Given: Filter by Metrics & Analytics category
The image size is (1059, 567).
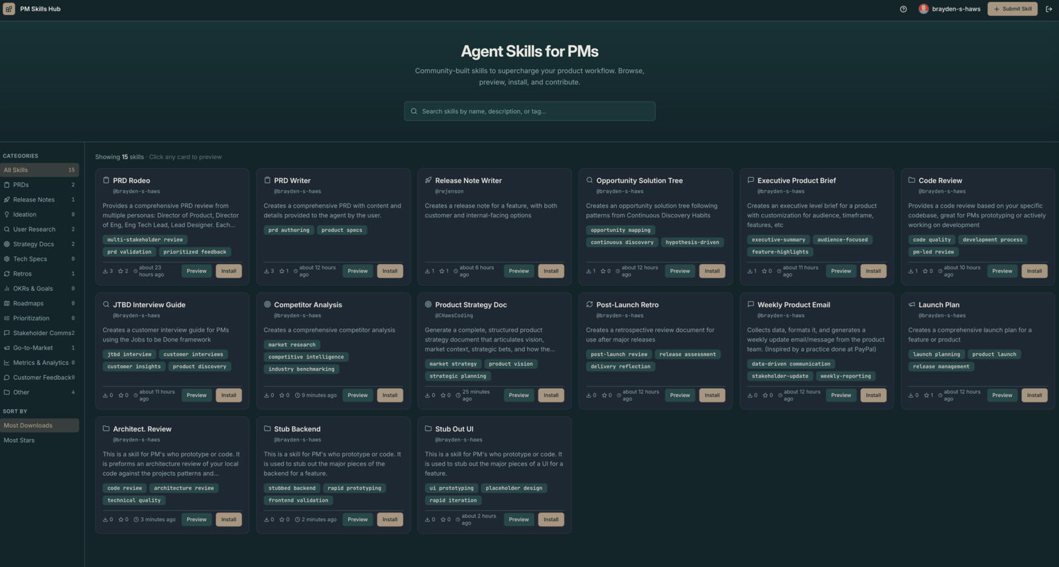Looking at the screenshot, I should pyautogui.click(x=39, y=363).
